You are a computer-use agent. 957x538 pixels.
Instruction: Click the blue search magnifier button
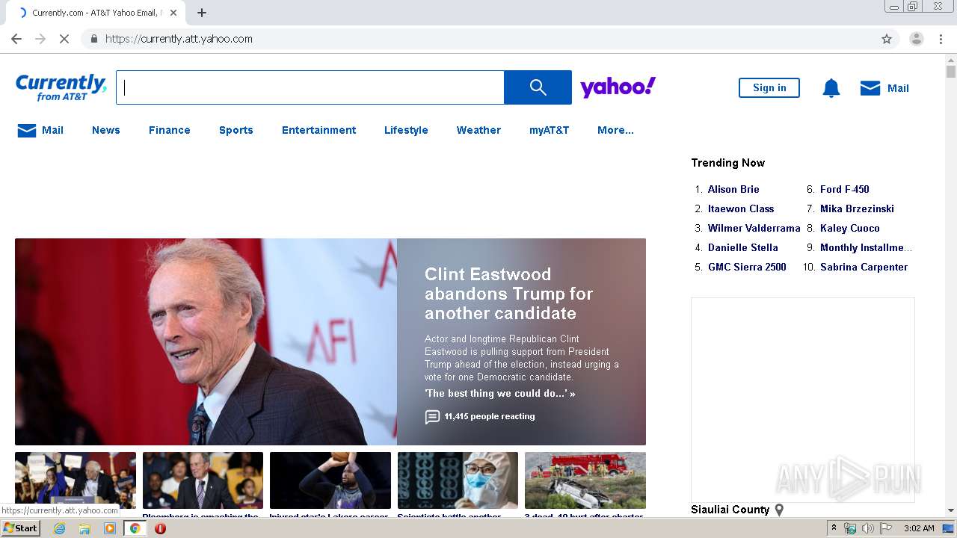[x=538, y=87]
